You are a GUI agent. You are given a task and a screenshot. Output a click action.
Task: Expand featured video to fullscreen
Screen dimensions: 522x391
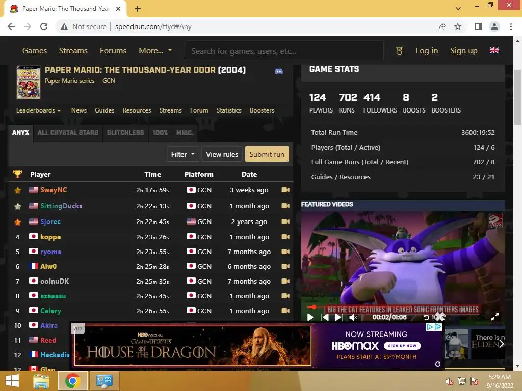point(495,317)
